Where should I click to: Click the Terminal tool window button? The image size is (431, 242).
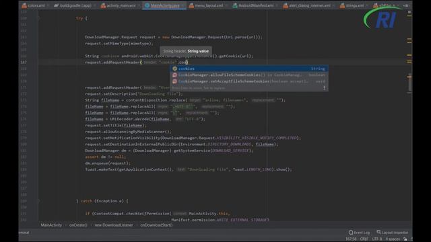24,233
